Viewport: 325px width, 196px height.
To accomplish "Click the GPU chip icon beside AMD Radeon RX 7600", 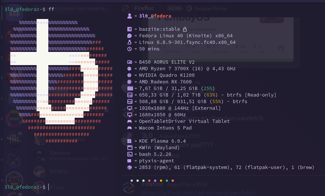I will tap(130, 82).
